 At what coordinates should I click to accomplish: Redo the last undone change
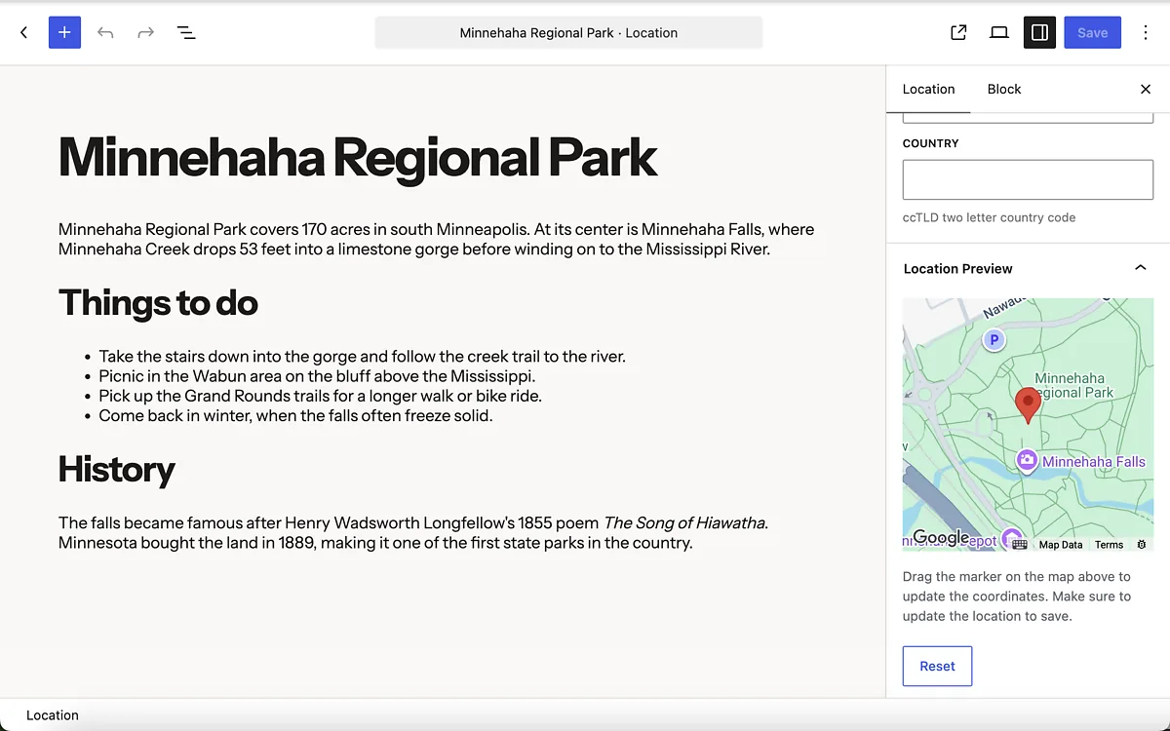(145, 32)
